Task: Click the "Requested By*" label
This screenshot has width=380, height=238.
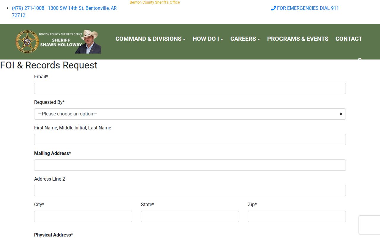Action: click(49, 102)
